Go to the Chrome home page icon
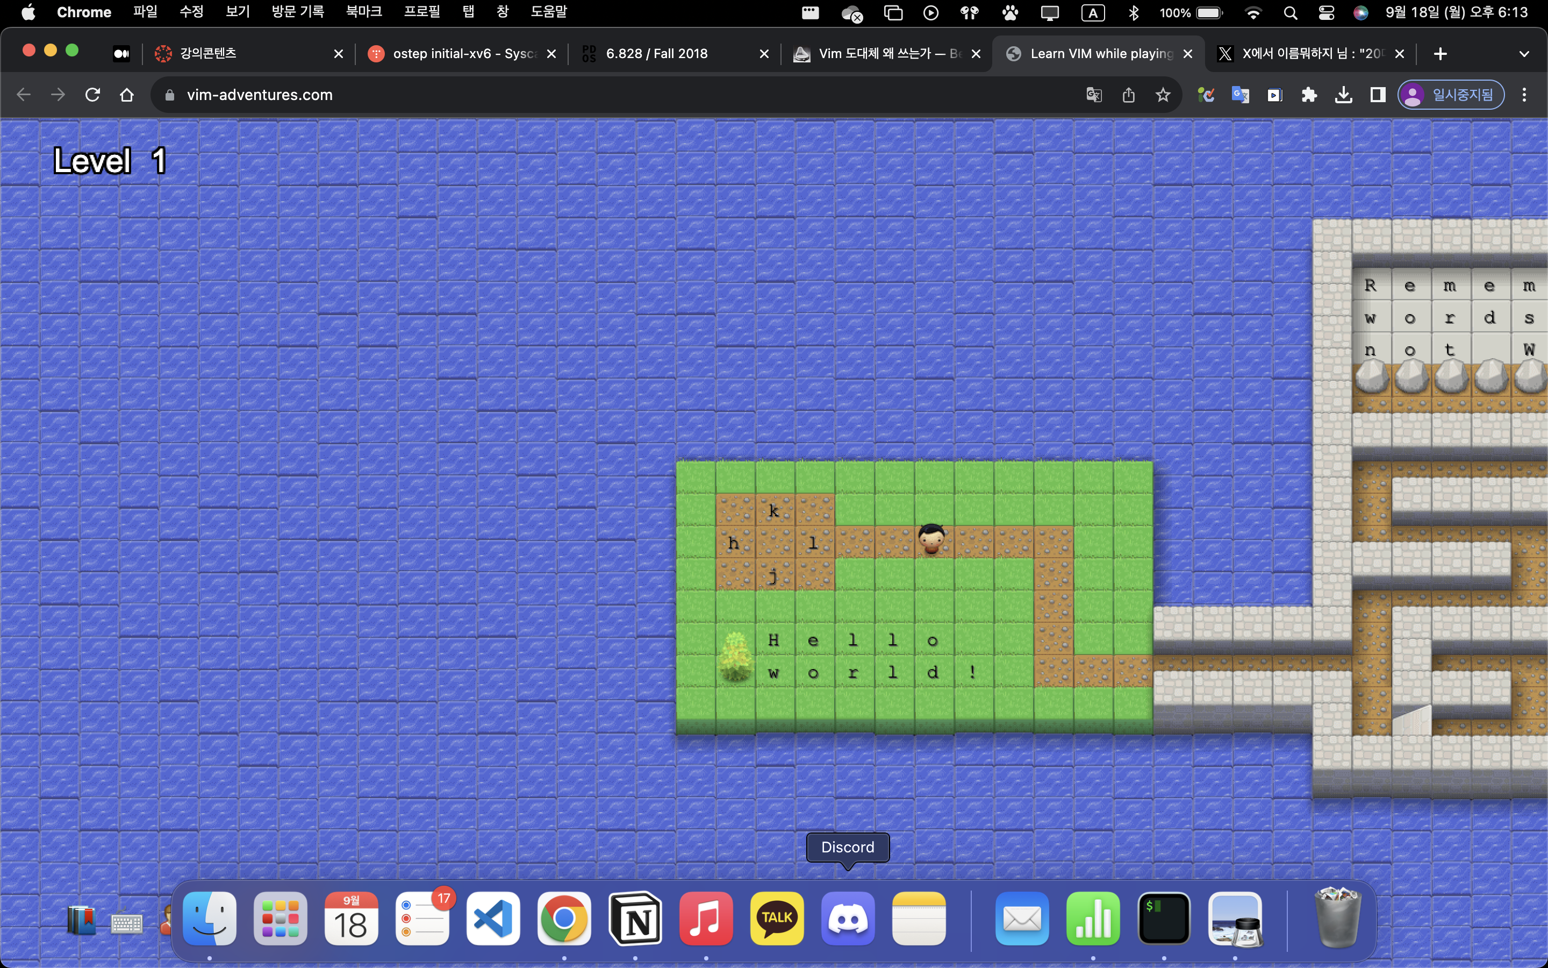 (127, 95)
